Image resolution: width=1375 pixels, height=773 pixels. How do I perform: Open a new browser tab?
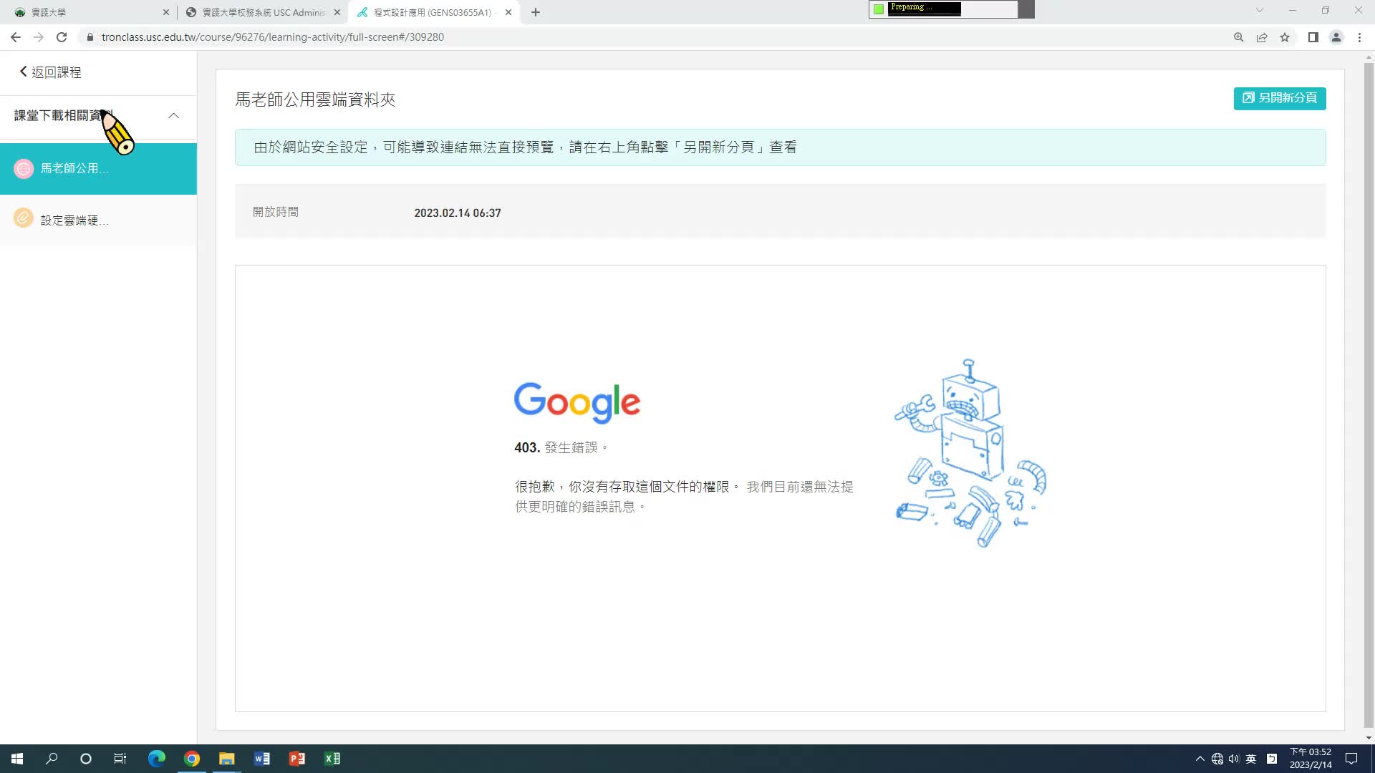point(536,12)
